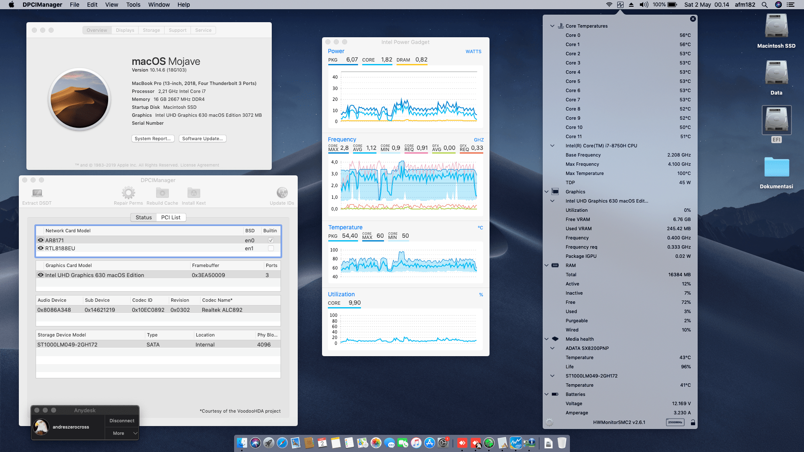The image size is (804, 452).
Task: Click ST1000LM049-2GH172 in Storage Device table
Action: (x=158, y=344)
